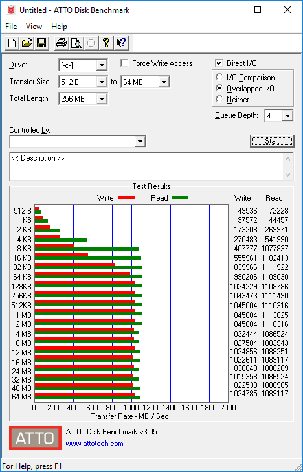Click the New document toolbar icon
The height and width of the screenshot is (472, 303).
(12, 43)
